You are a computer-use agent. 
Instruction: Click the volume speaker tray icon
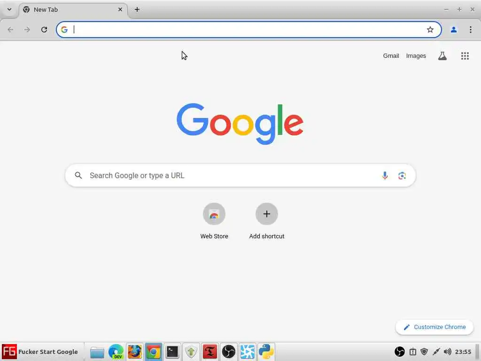(448, 352)
